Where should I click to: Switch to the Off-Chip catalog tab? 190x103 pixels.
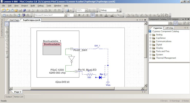click(x=169, y=28)
